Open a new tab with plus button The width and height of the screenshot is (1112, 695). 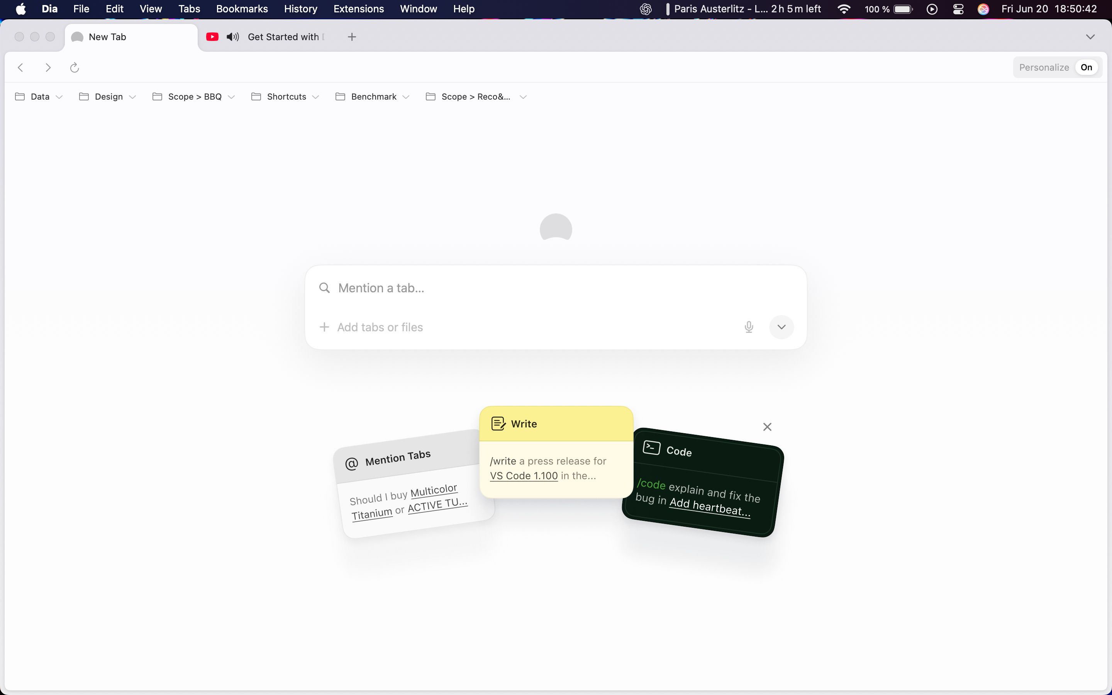pyautogui.click(x=352, y=37)
